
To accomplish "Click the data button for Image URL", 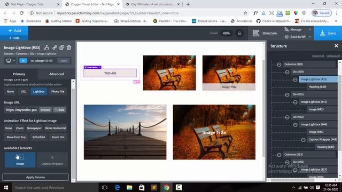I will [59, 110].
